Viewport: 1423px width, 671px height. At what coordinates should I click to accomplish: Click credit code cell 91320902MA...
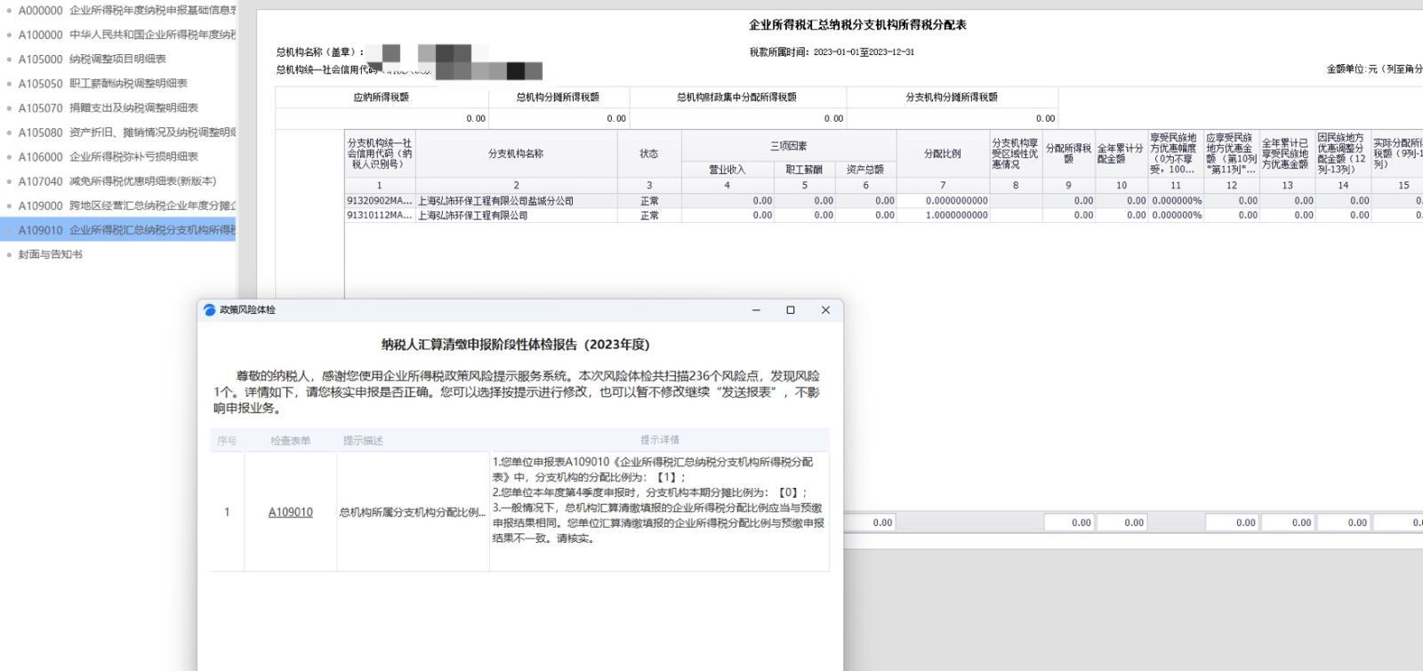[x=380, y=201]
